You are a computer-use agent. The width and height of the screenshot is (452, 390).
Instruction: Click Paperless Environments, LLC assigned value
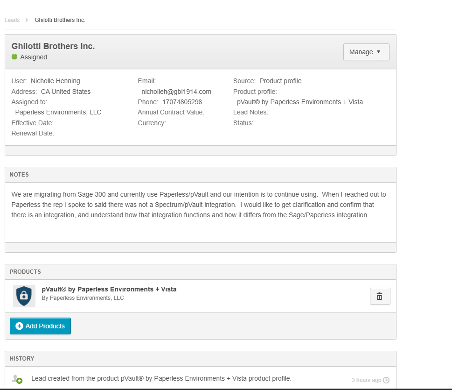(x=58, y=112)
